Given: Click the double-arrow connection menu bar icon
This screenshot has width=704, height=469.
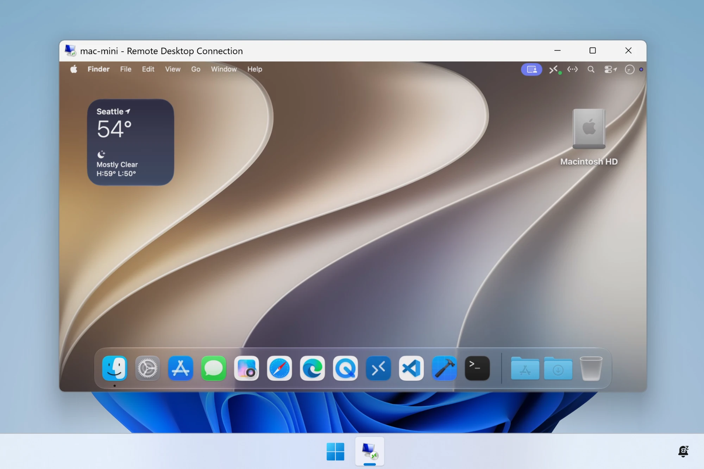Looking at the screenshot, I should [573, 69].
